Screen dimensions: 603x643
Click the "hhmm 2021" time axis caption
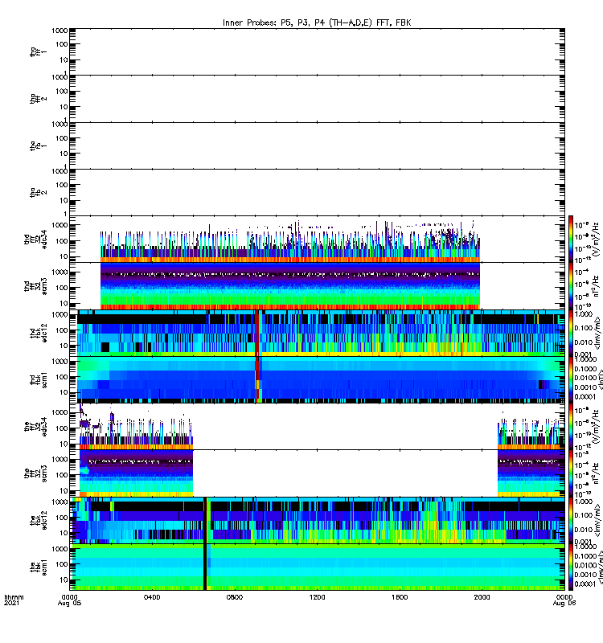[x=14, y=600]
